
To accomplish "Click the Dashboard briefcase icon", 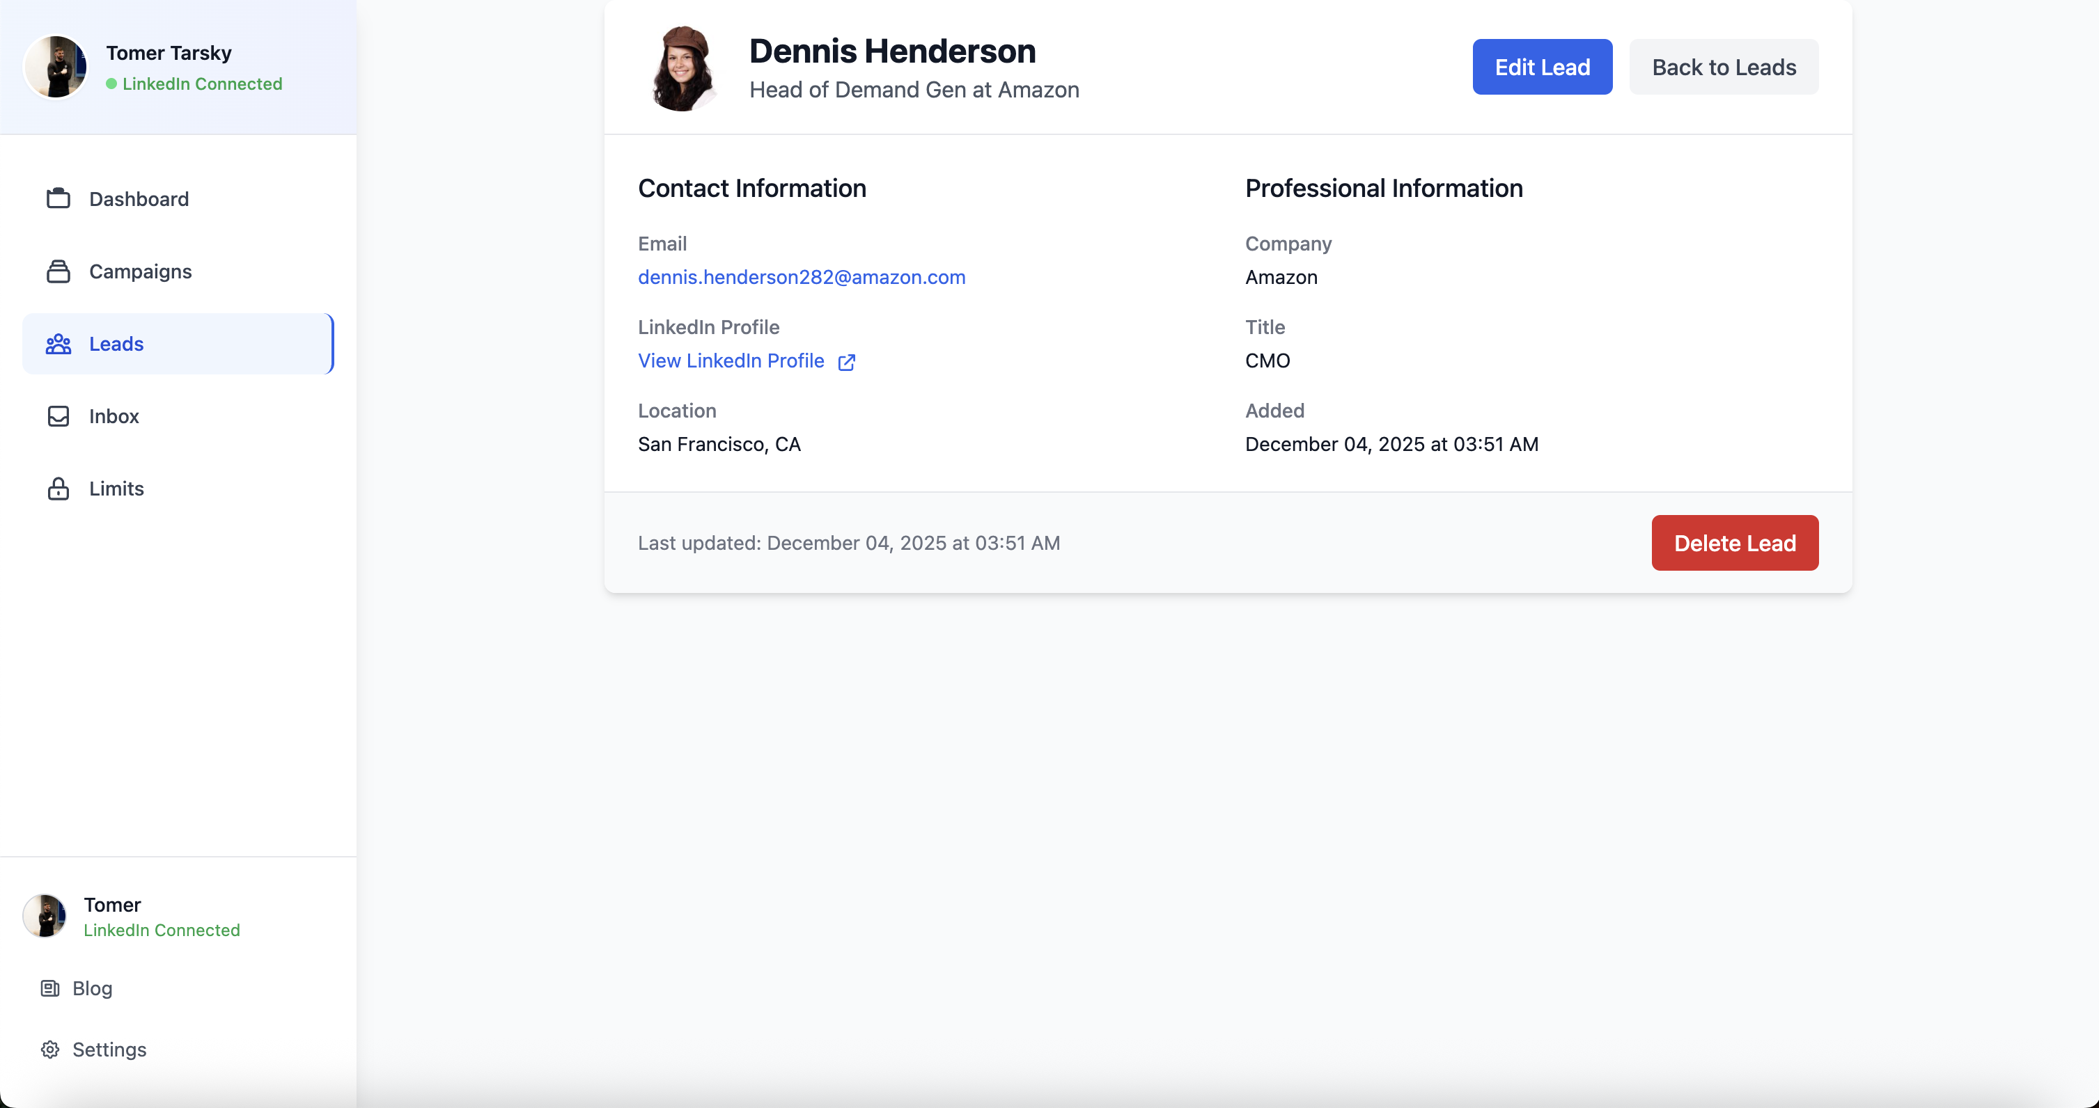I will [58, 198].
